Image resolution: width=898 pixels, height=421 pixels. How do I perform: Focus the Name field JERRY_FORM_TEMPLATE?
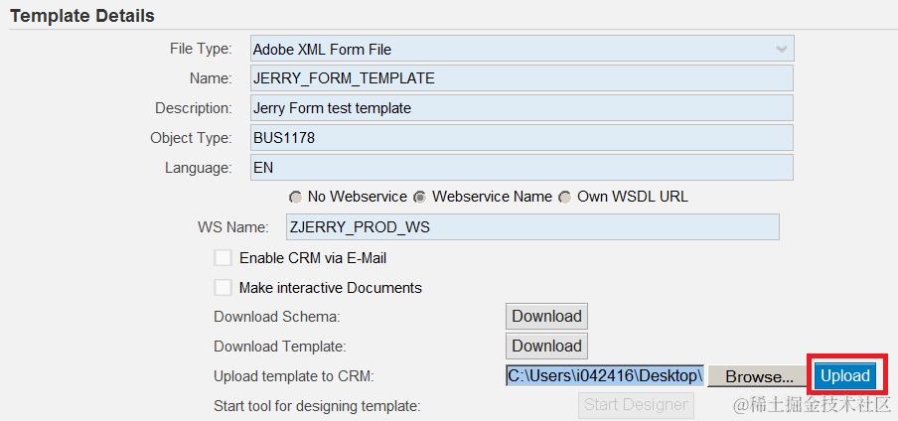(x=522, y=77)
